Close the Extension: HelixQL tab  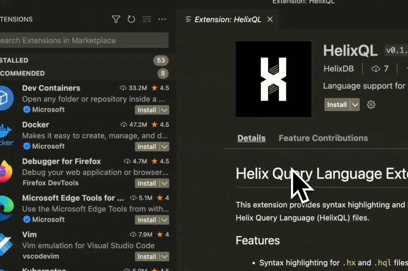[x=270, y=19]
